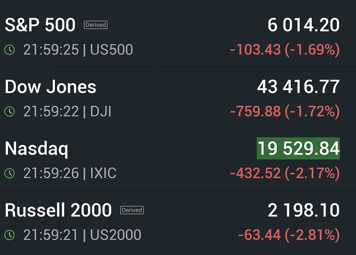
Task: Click the clock icon under Nasdaq
Action: [x=9, y=173]
